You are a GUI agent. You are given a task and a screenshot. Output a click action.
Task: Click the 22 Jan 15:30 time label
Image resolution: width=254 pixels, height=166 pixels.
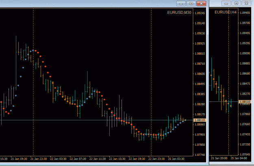(117, 159)
